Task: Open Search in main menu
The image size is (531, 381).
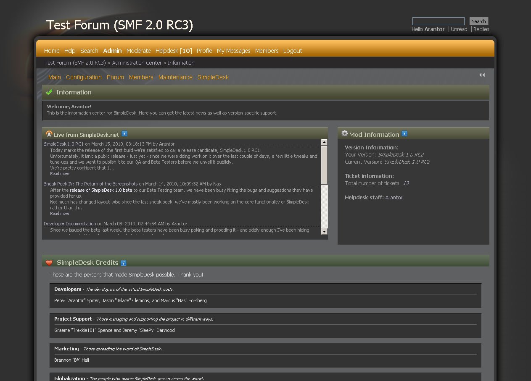Action: coord(89,51)
